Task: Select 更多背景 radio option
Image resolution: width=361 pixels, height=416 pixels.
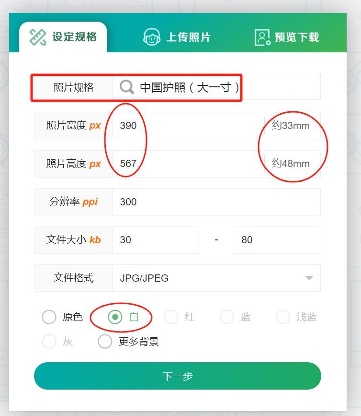Action: 105,341
